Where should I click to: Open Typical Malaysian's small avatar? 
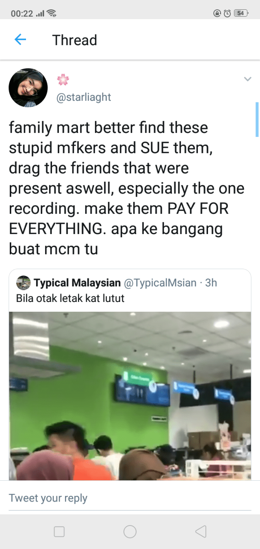tap(23, 282)
